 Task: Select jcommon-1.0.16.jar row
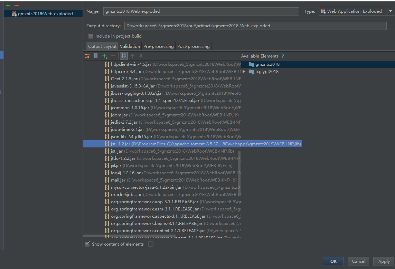[162, 108]
